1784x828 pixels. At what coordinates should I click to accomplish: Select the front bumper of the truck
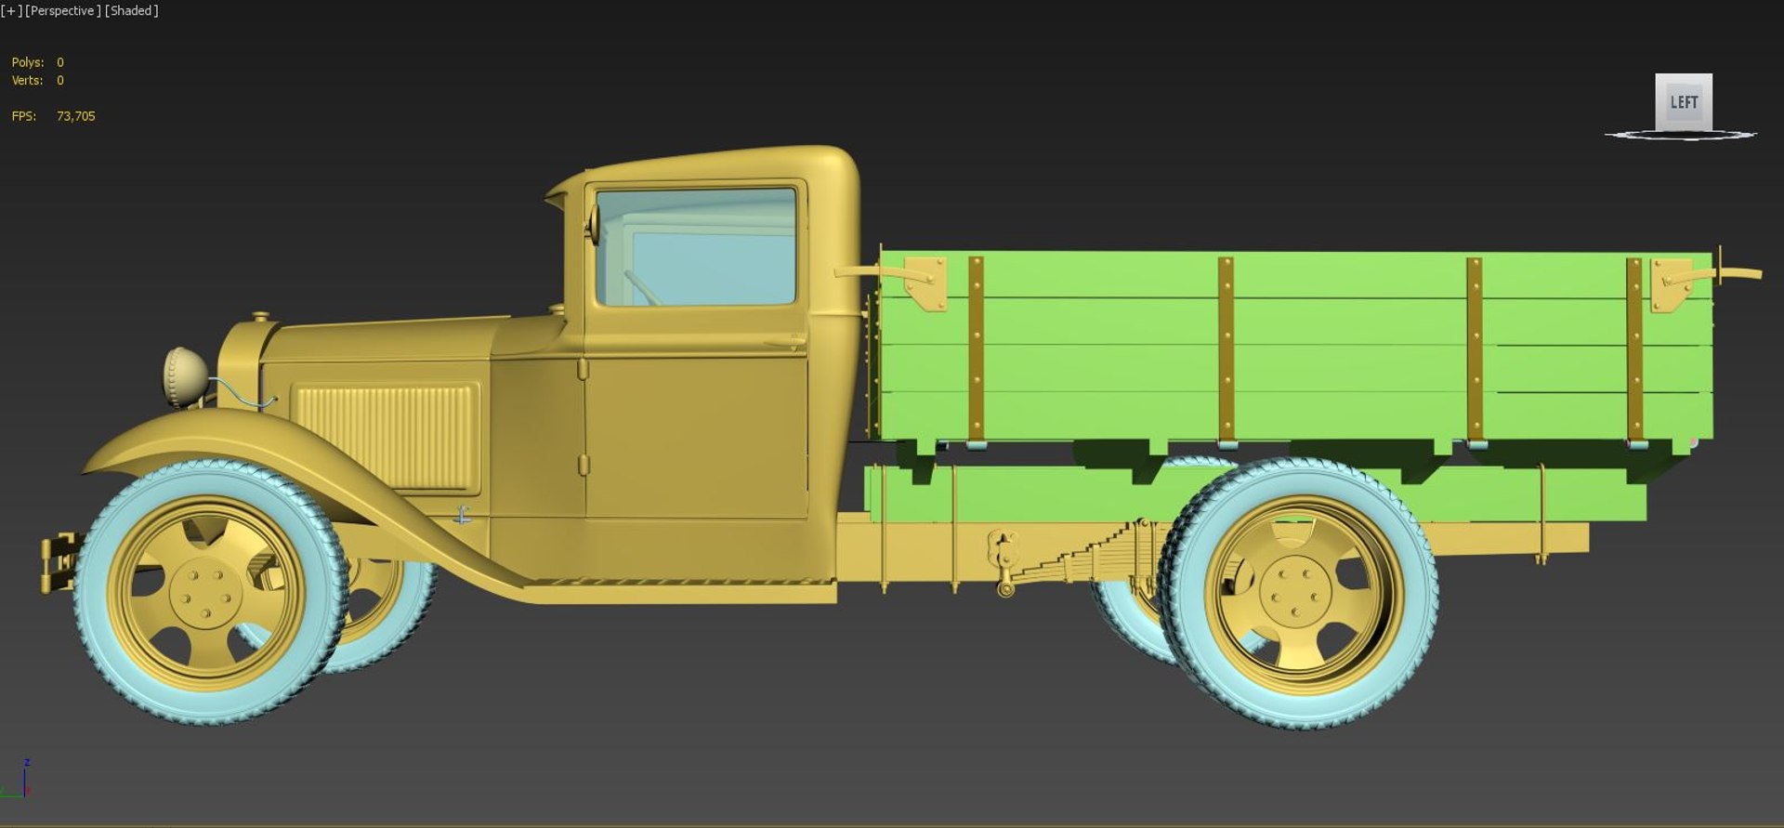[x=57, y=562]
